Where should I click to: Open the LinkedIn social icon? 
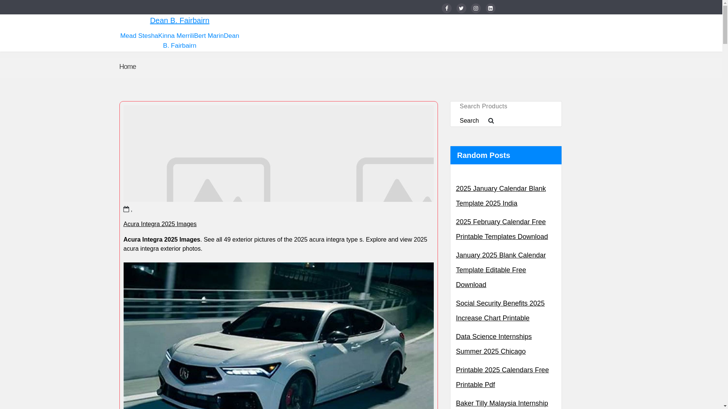click(x=491, y=8)
